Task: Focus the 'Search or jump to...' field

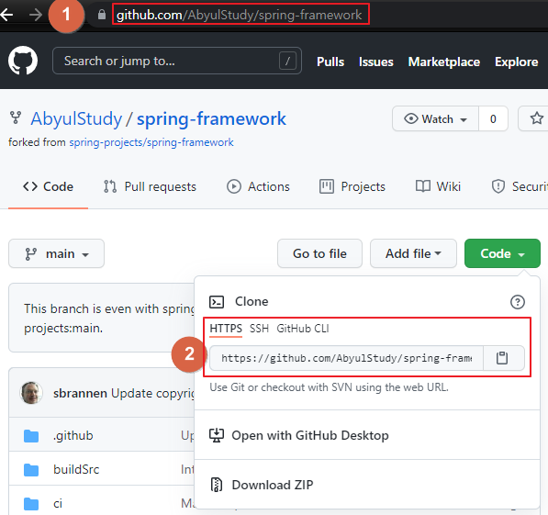Action: pyautogui.click(x=177, y=61)
